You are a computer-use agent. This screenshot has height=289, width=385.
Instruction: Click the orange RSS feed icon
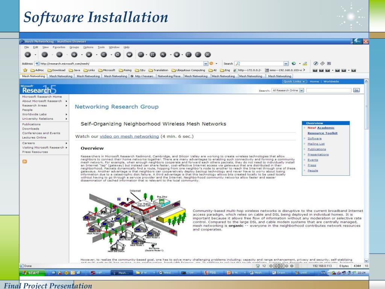[24, 161]
